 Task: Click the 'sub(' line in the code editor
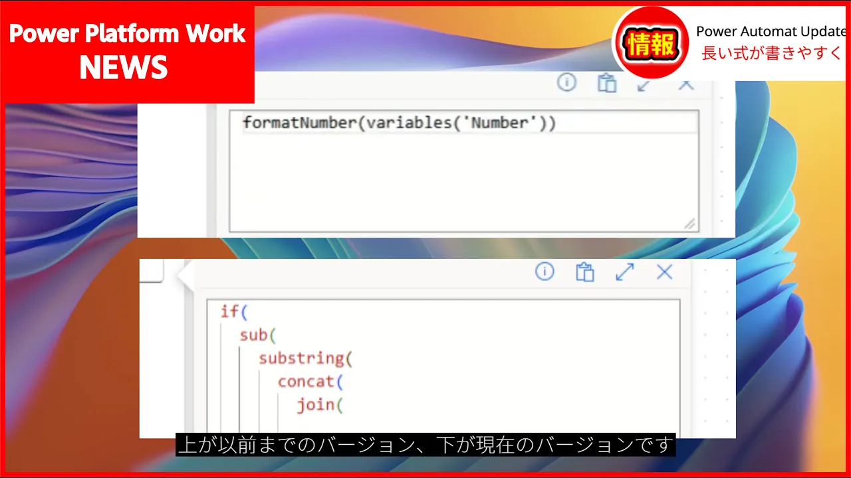click(258, 335)
